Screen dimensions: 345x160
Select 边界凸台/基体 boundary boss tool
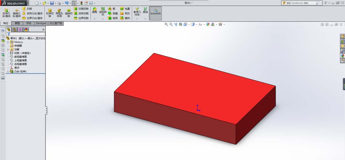[x=32, y=18]
